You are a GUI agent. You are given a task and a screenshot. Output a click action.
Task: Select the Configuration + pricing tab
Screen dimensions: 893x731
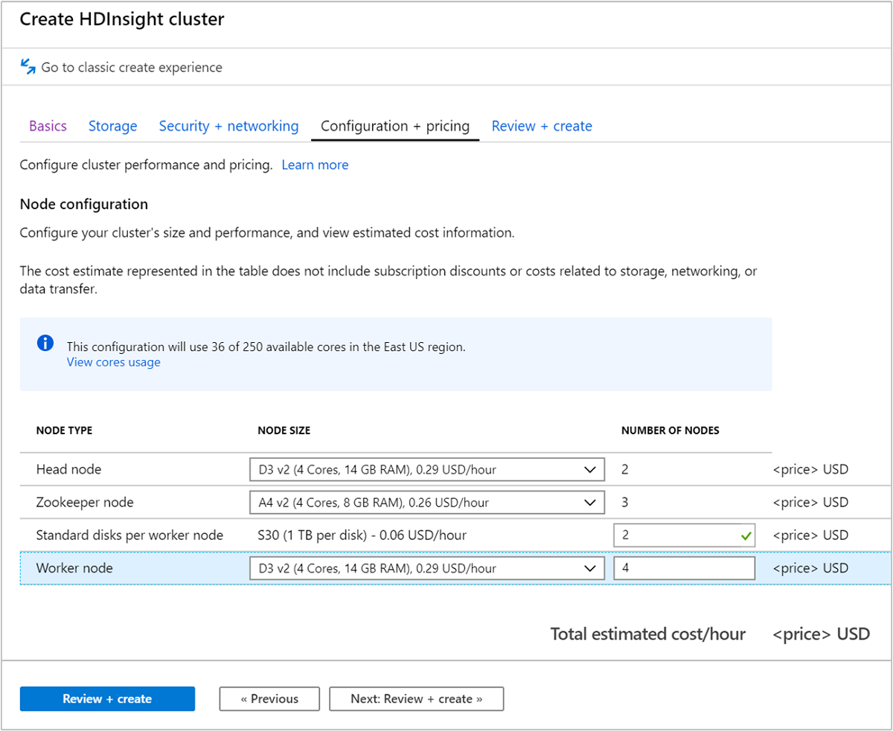(394, 126)
